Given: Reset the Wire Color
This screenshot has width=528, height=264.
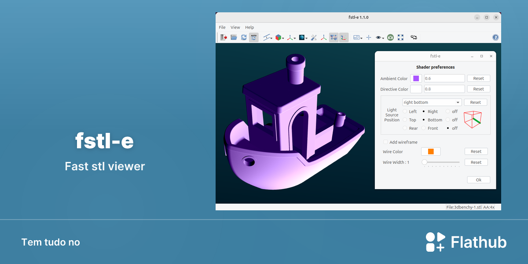Looking at the screenshot, I should point(476,151).
